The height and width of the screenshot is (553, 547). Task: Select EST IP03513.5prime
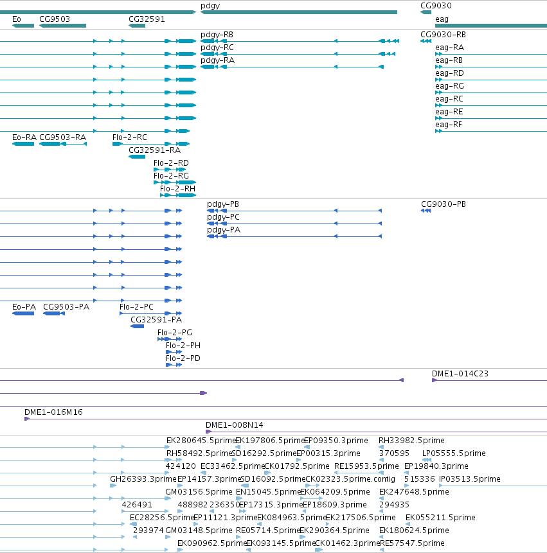(469, 479)
